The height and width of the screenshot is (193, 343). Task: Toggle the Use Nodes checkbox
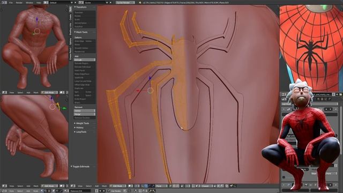(108, 191)
